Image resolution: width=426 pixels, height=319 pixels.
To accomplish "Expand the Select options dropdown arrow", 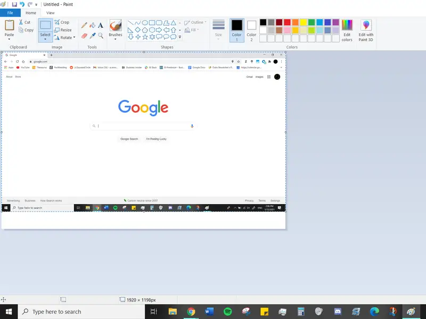I will [45, 39].
